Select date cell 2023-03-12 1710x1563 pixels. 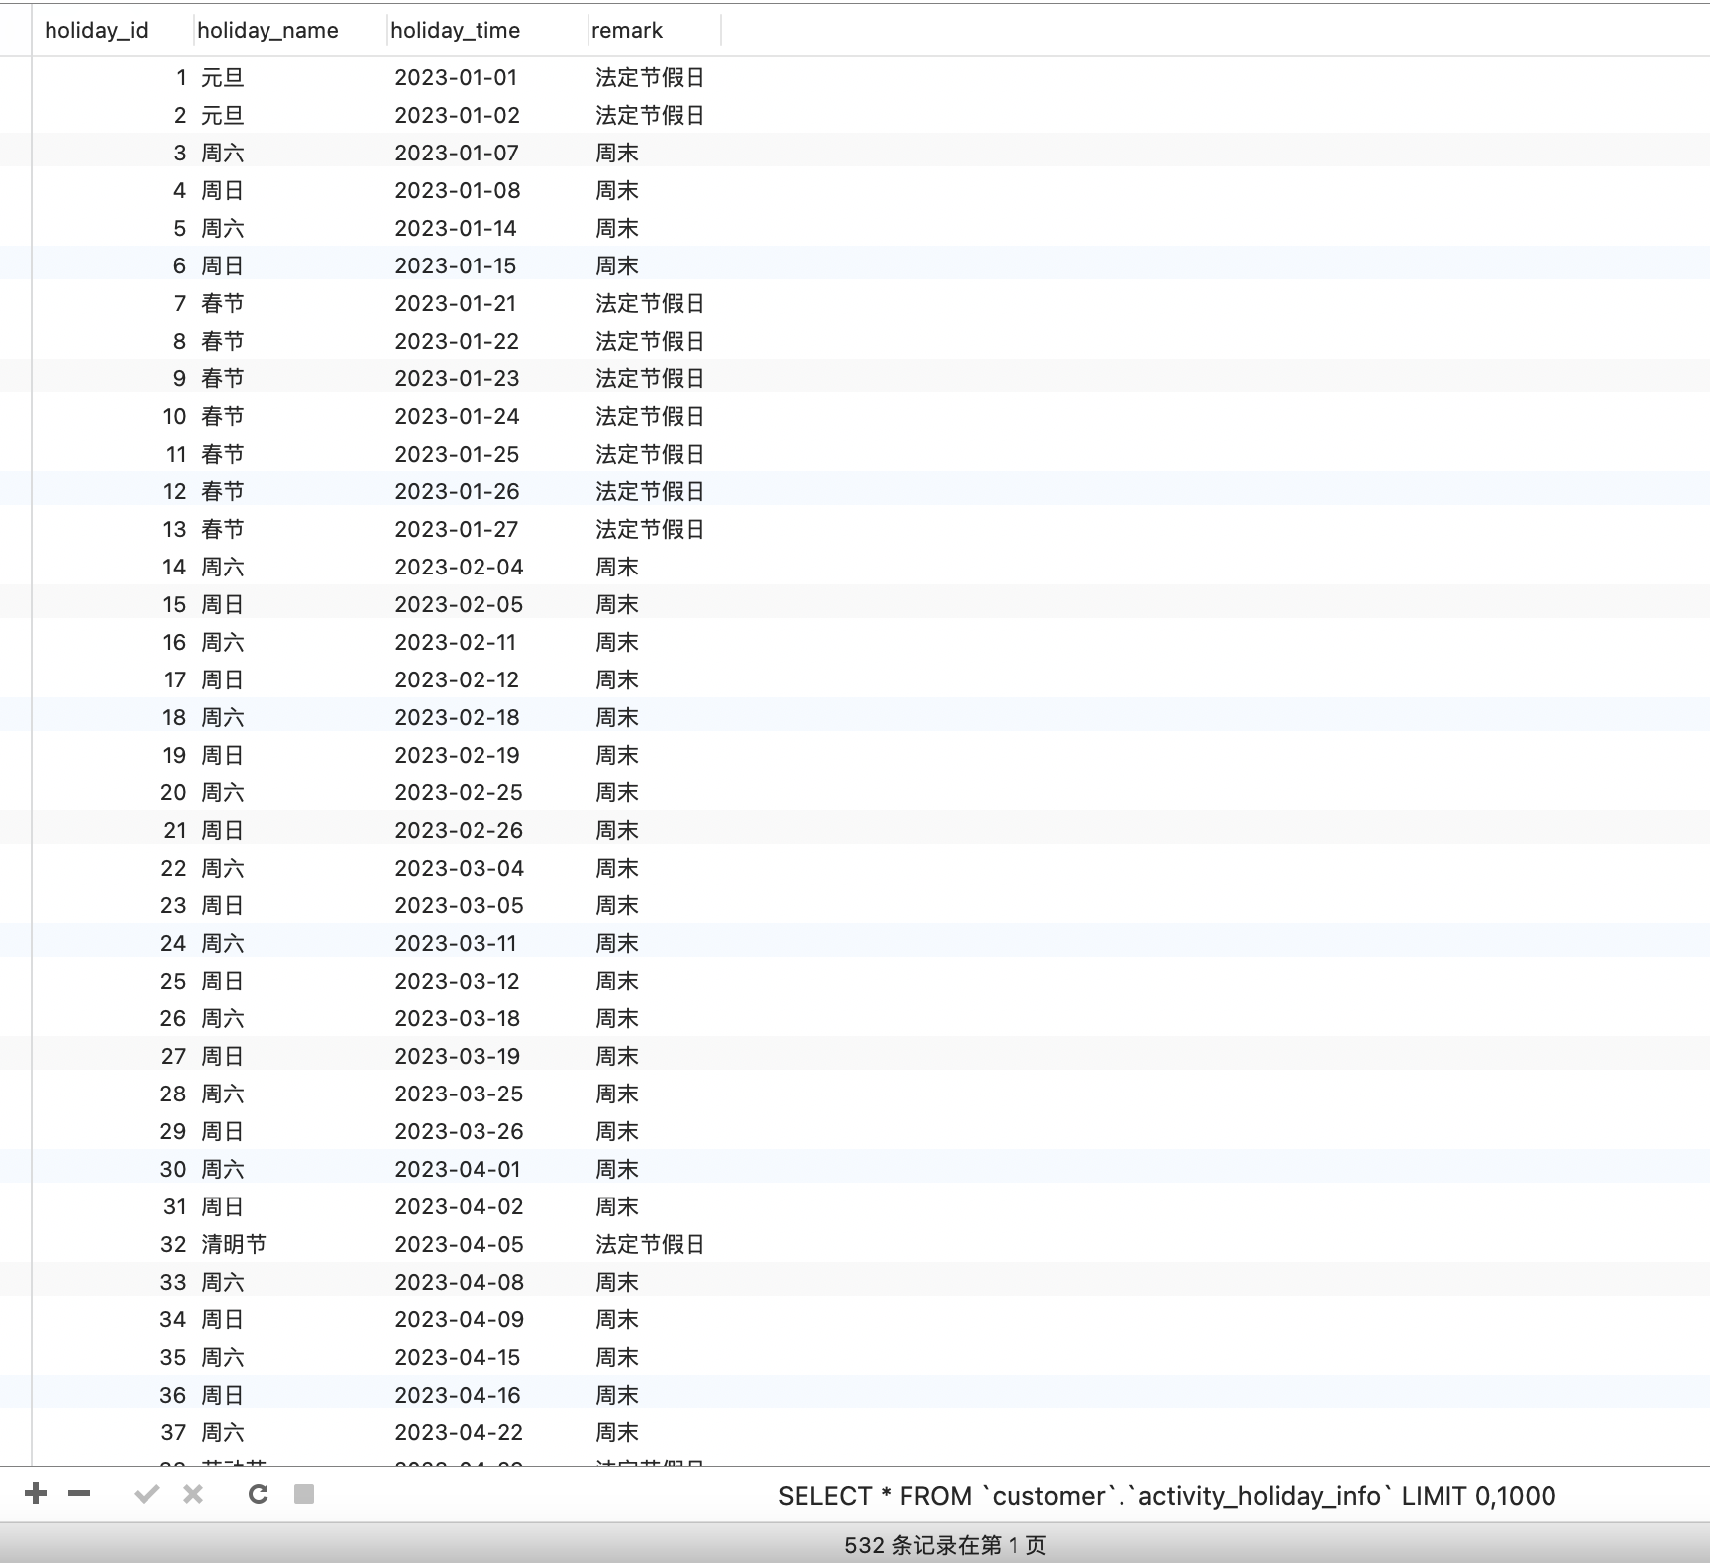tap(457, 981)
